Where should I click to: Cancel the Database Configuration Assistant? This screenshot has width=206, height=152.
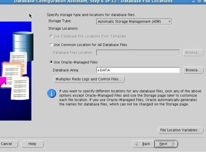point(8,144)
